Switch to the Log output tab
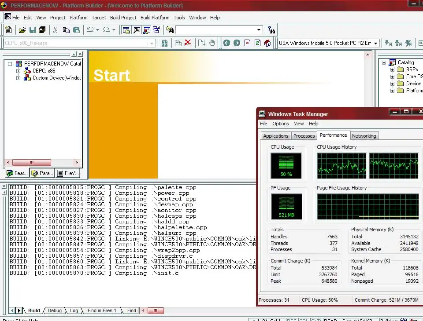The image size is (423, 321). [x=74, y=310]
